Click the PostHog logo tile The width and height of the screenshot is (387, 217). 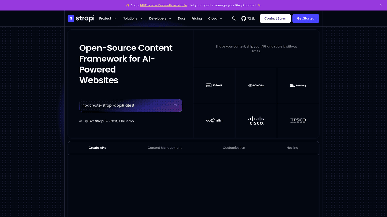click(x=298, y=86)
